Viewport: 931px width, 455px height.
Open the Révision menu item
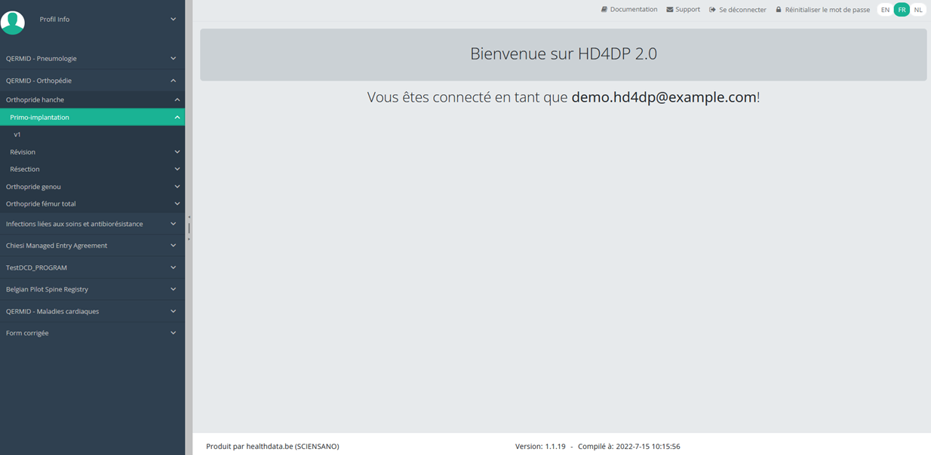click(x=92, y=152)
